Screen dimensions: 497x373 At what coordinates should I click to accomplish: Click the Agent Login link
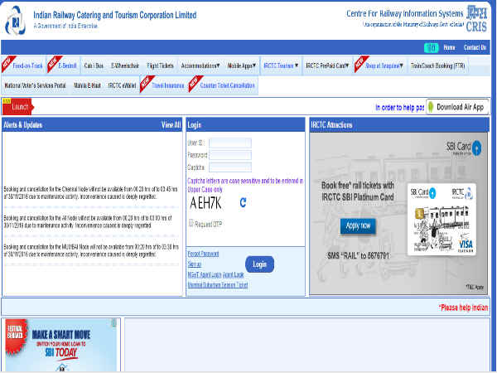tap(234, 274)
